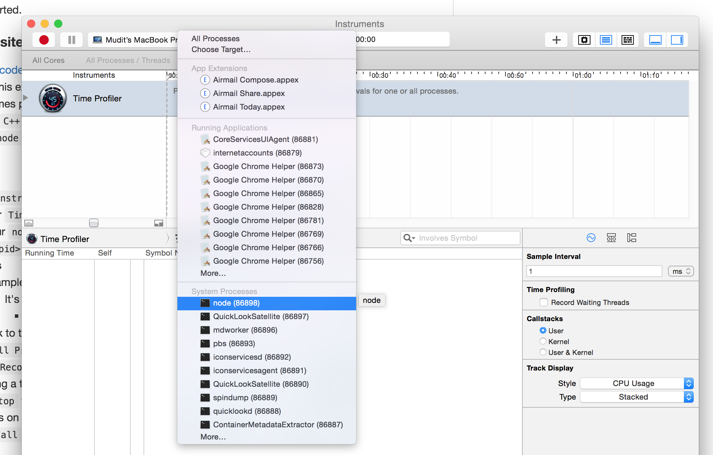Image resolution: width=713 pixels, height=455 pixels.
Task: Open Display Settings inspector icon
Action: (x=611, y=238)
